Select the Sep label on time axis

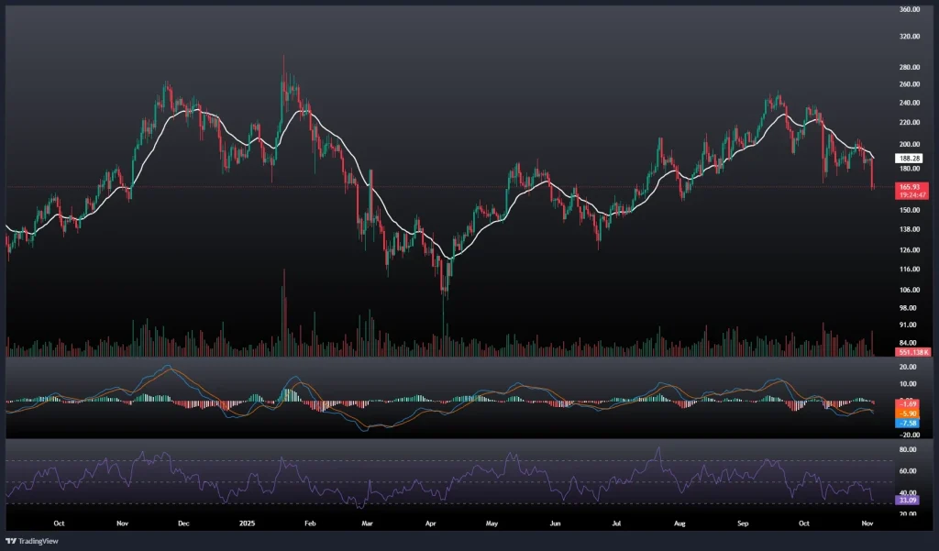[x=744, y=523]
